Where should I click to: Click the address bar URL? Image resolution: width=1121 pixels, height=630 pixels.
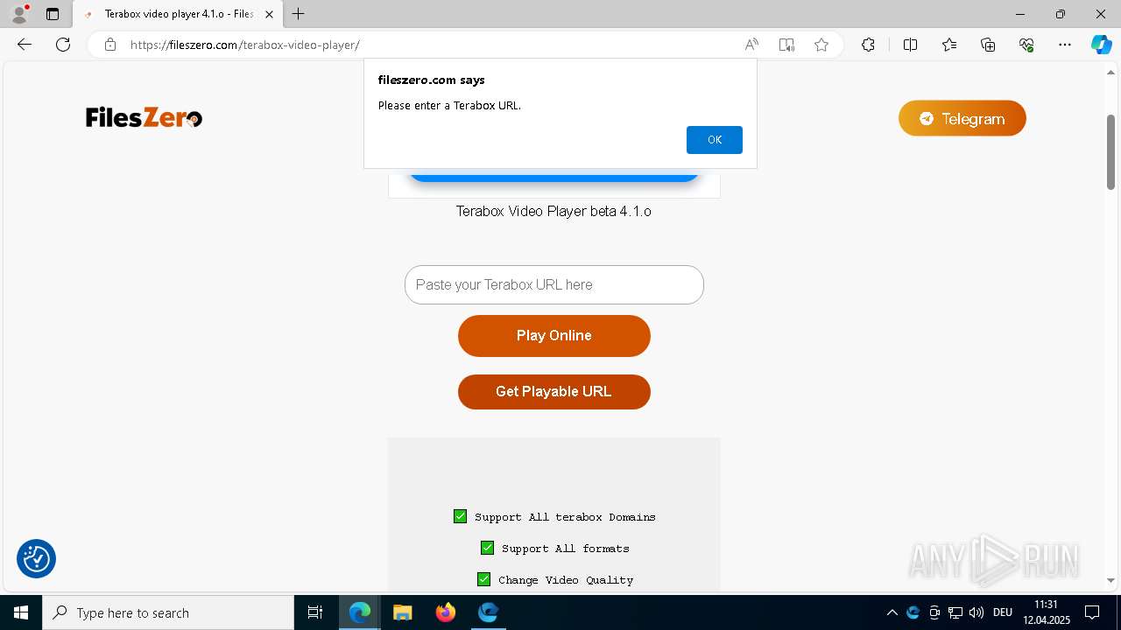coord(245,45)
